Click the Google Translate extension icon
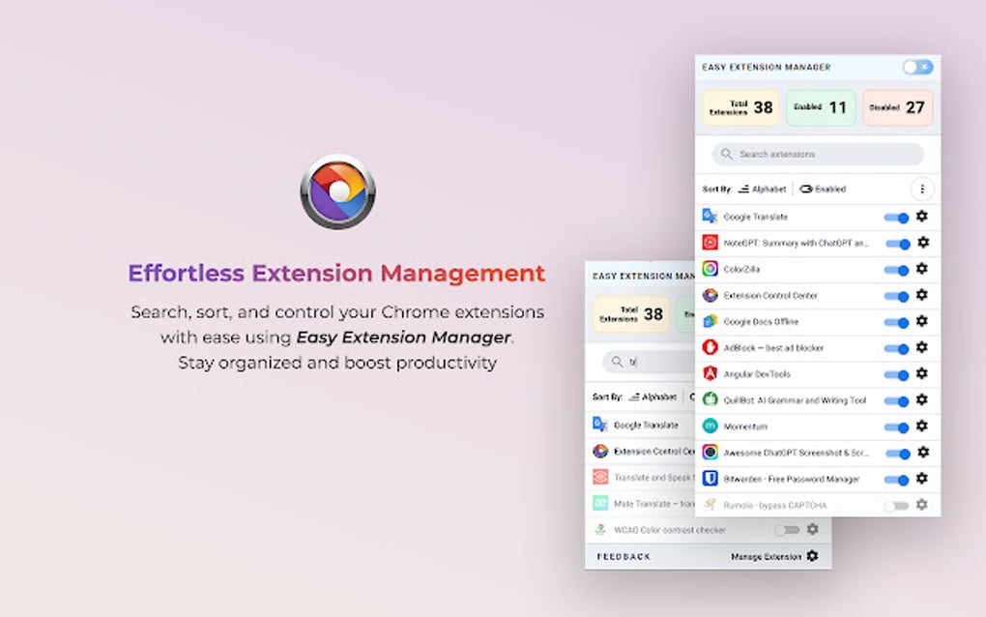 tap(710, 217)
